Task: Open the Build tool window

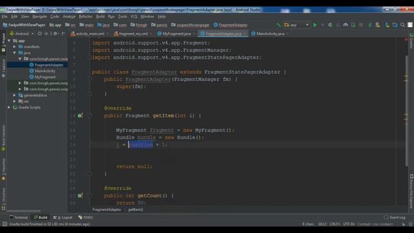Action: 40,217
